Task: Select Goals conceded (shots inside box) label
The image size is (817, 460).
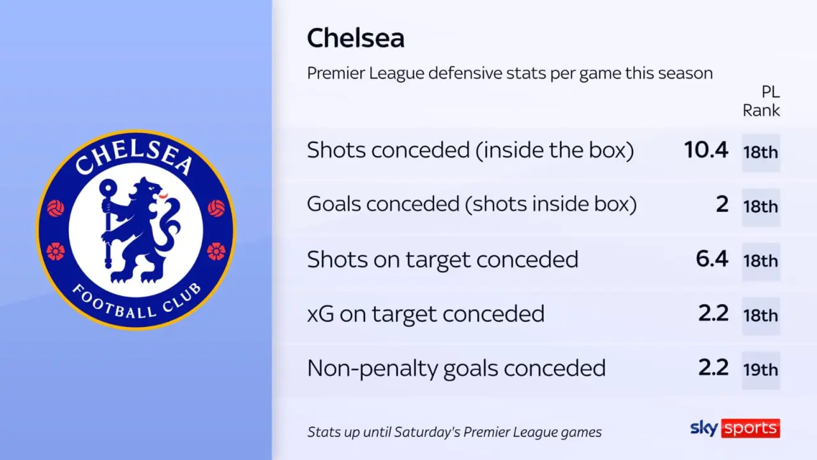Action: pyautogui.click(x=472, y=204)
